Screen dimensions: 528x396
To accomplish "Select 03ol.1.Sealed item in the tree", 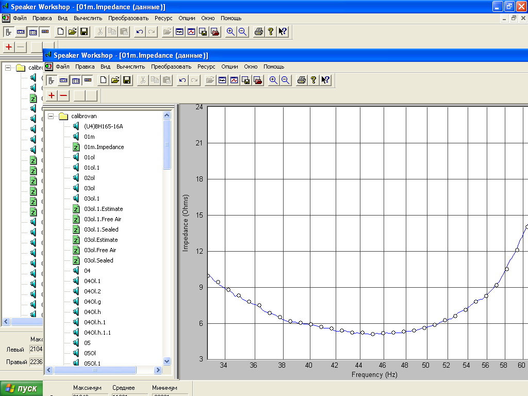I will coord(101,229).
